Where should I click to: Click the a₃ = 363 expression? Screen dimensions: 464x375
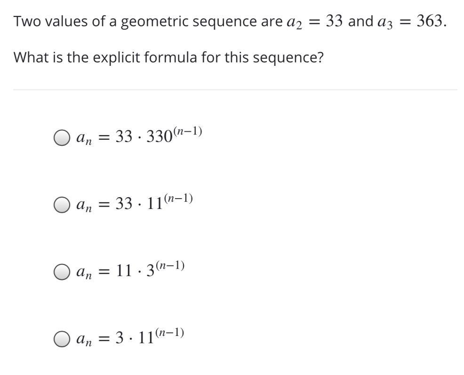click(x=411, y=22)
